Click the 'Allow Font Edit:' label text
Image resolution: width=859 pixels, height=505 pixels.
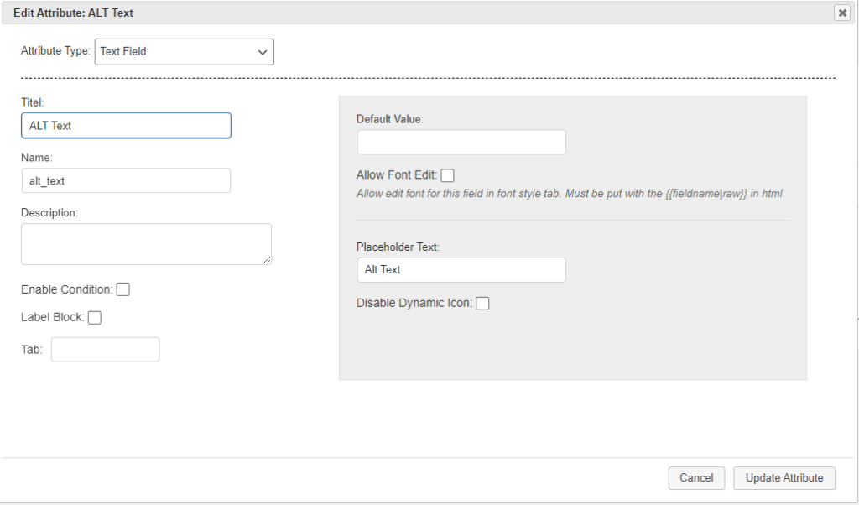click(397, 175)
